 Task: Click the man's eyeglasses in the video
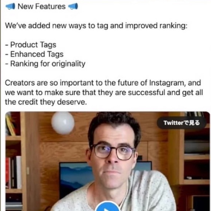coord(113,152)
